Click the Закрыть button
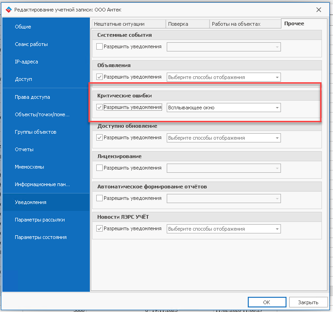Image resolution: width=333 pixels, height=312 pixels. 308,302
